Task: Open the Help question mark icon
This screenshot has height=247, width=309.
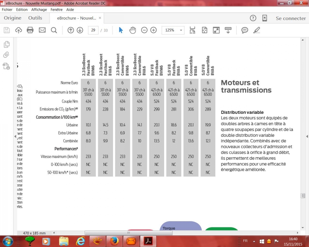Action: coord(253,18)
